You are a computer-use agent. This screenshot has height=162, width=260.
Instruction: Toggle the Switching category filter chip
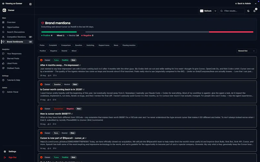click(x=90, y=45)
